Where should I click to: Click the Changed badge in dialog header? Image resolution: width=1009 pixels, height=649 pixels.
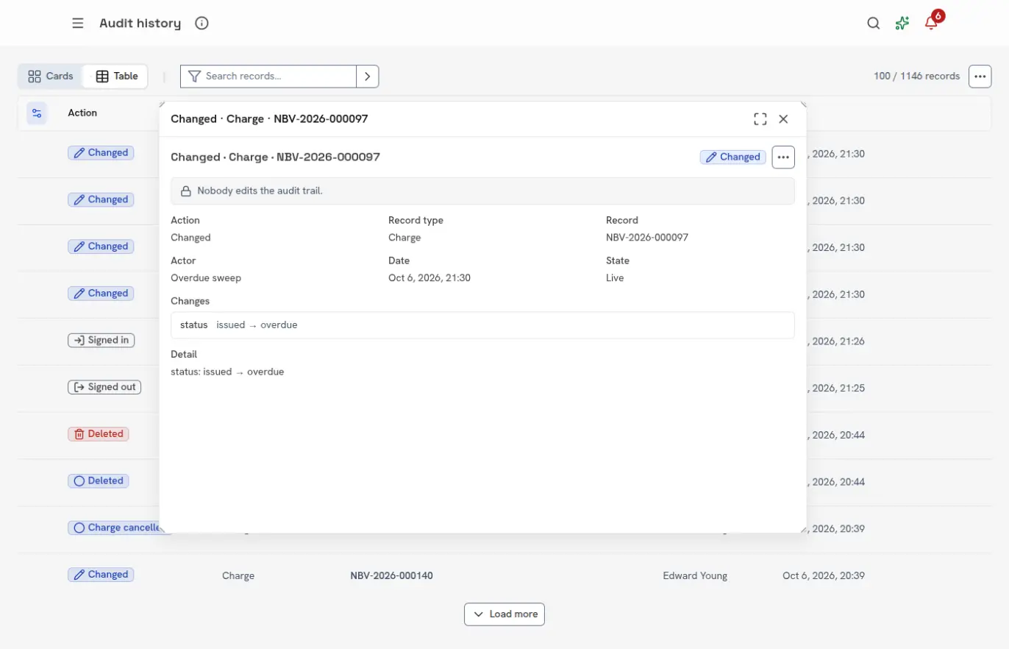click(732, 157)
